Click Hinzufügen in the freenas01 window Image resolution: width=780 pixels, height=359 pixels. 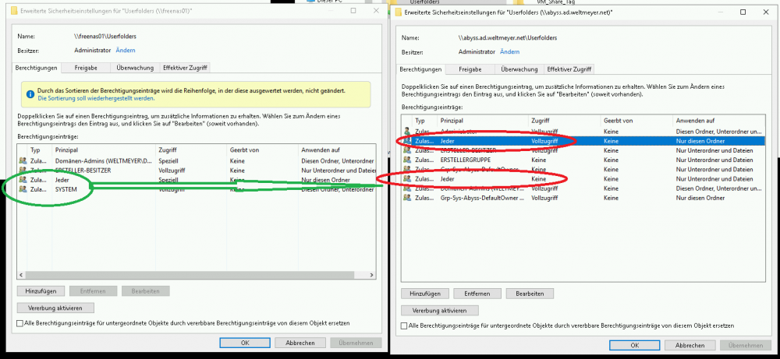click(x=41, y=291)
